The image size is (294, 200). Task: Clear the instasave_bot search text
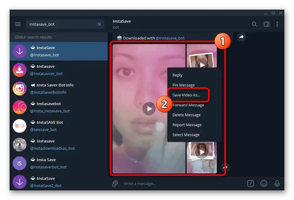pyautogui.click(x=100, y=24)
